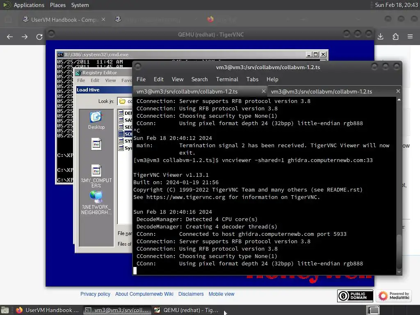Open the browser extensions icon

click(x=395, y=37)
